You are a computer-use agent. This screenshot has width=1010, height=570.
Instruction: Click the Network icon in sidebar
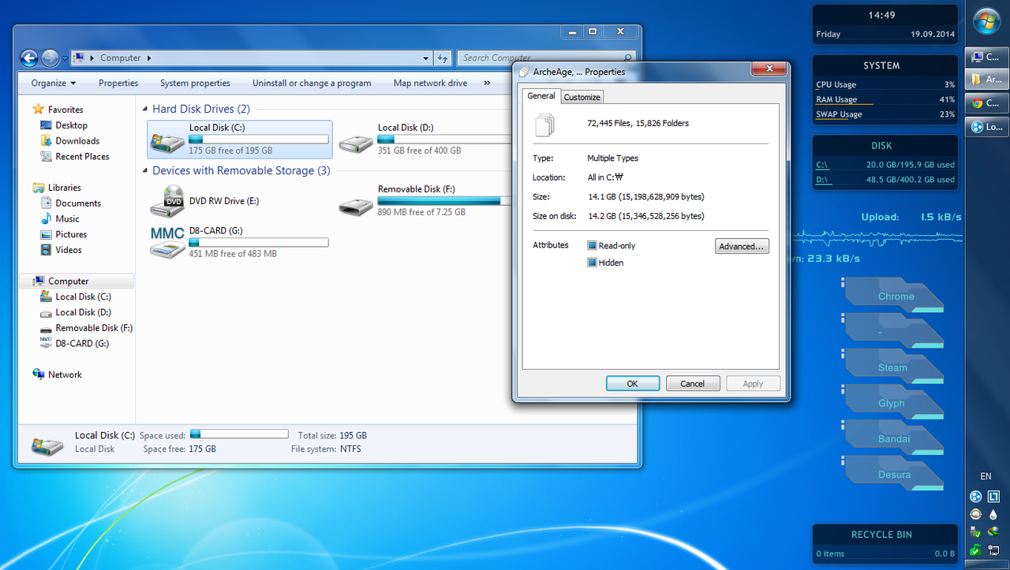[x=38, y=374]
